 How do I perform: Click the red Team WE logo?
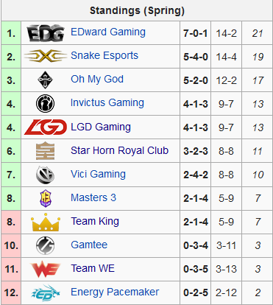[46, 269]
